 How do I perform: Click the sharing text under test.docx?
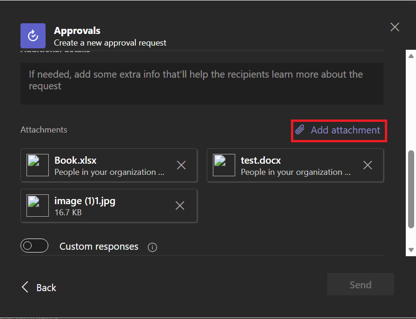pyautogui.click(x=296, y=172)
